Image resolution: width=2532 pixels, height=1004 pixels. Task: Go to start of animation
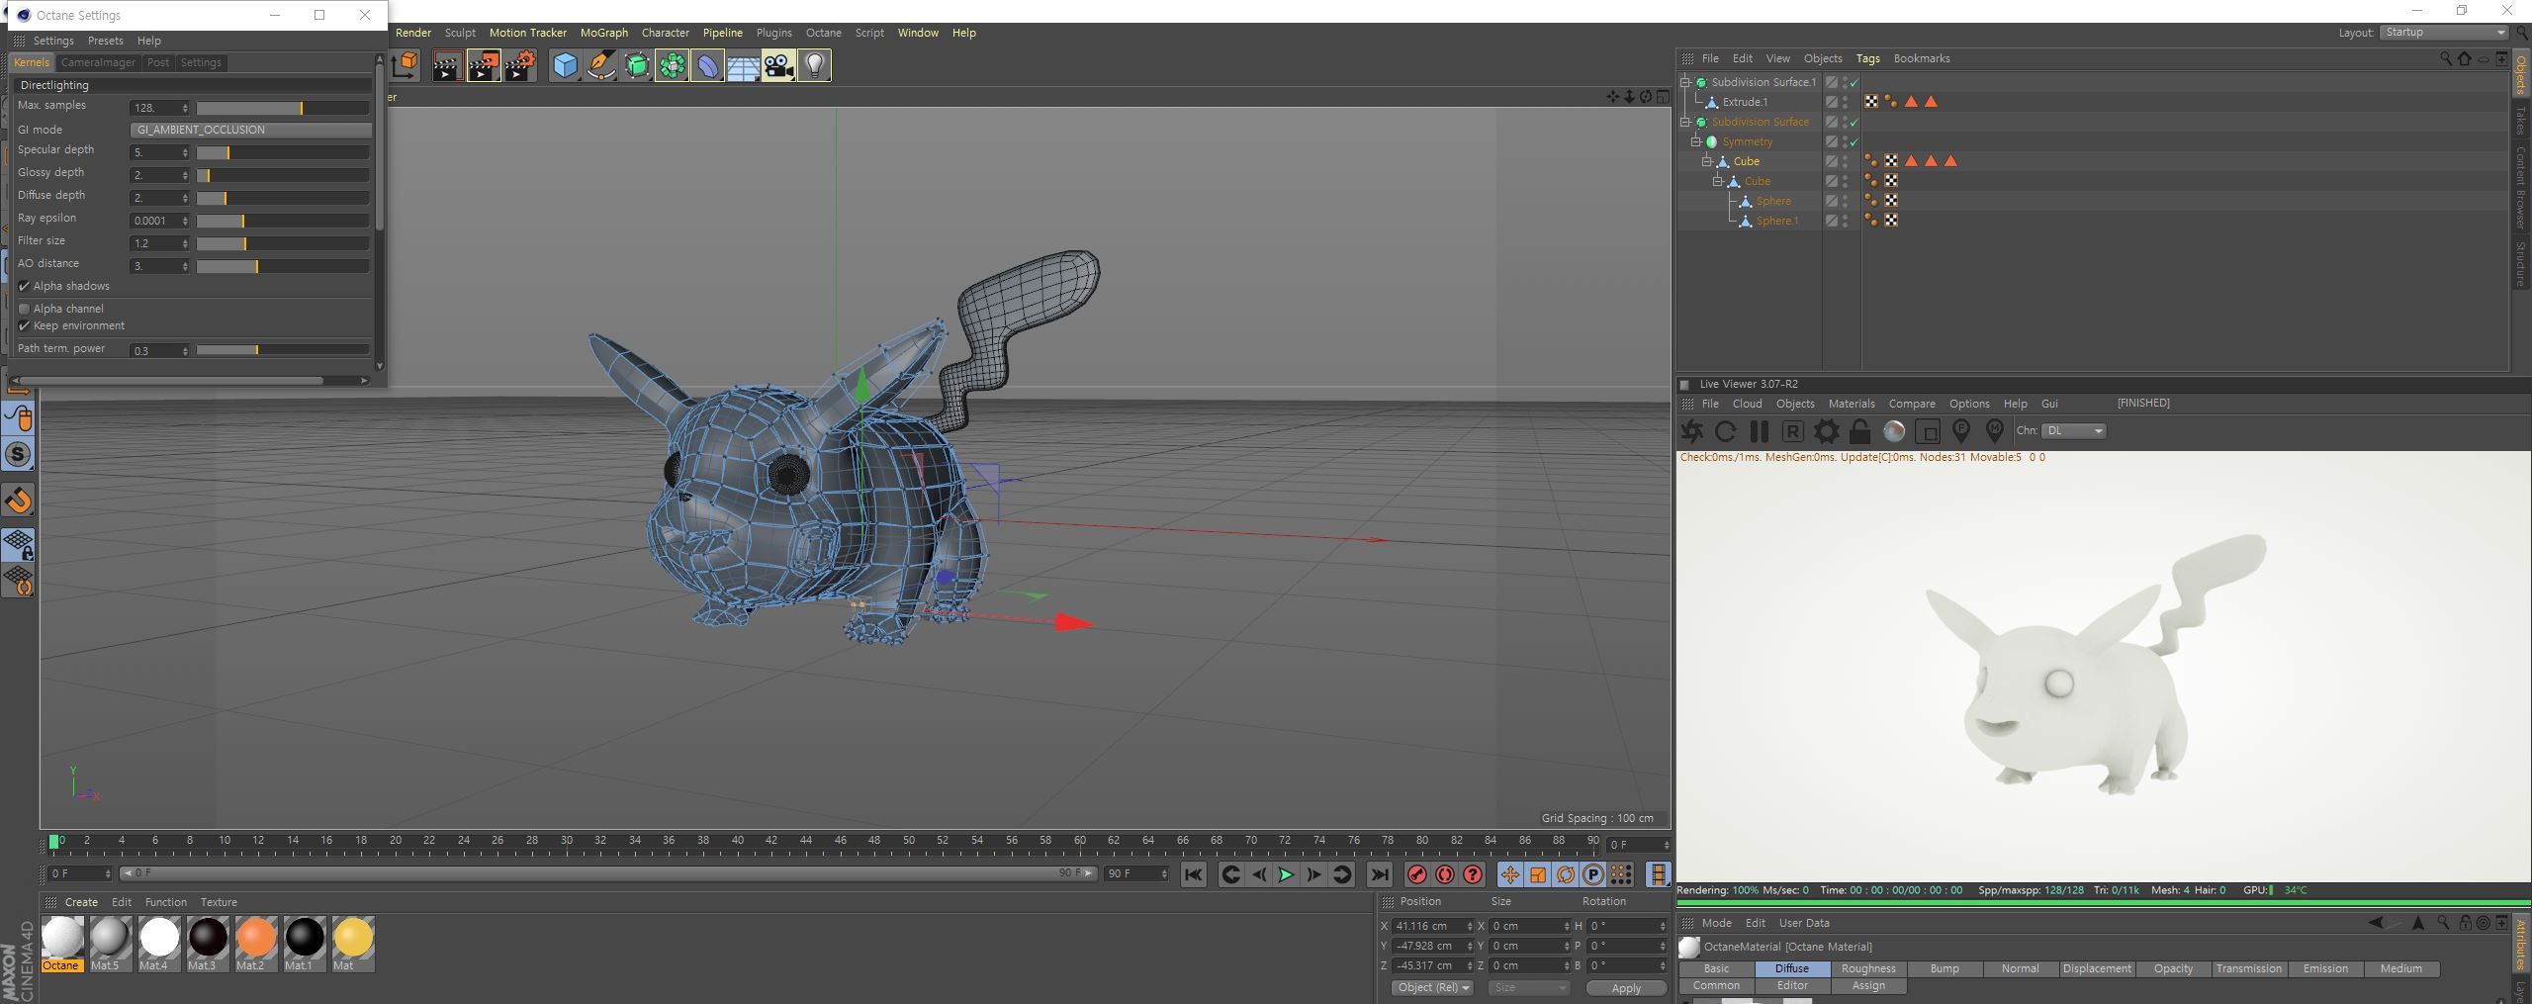tap(1193, 874)
